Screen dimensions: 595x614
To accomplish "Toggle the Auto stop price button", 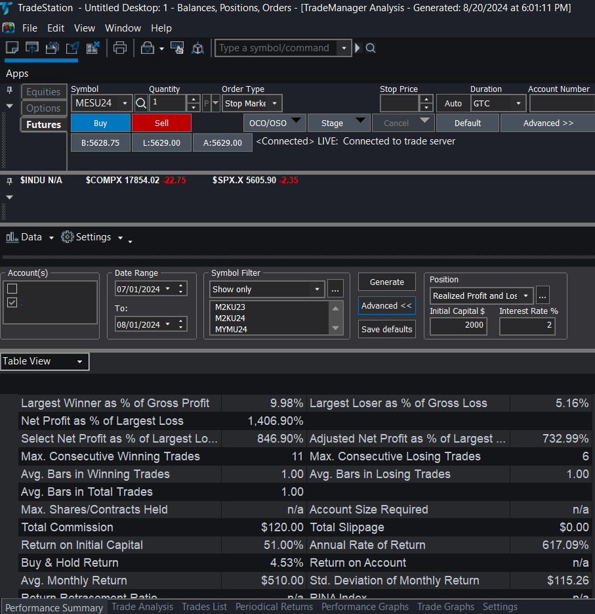I will pos(453,103).
